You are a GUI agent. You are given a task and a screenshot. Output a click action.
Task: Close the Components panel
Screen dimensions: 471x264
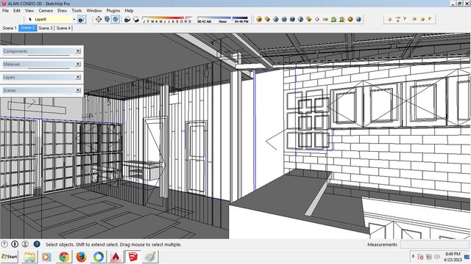tap(78, 51)
